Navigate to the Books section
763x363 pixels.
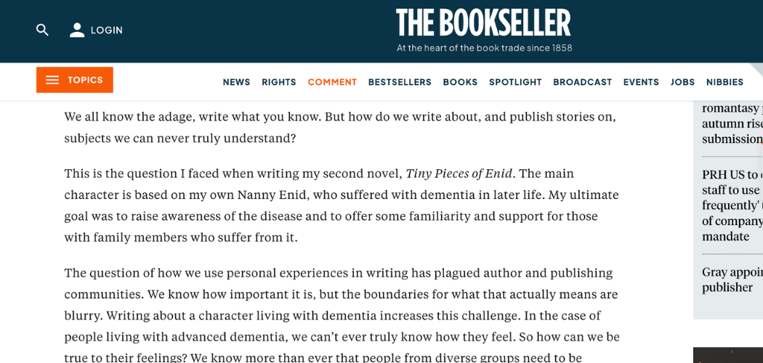pos(460,82)
